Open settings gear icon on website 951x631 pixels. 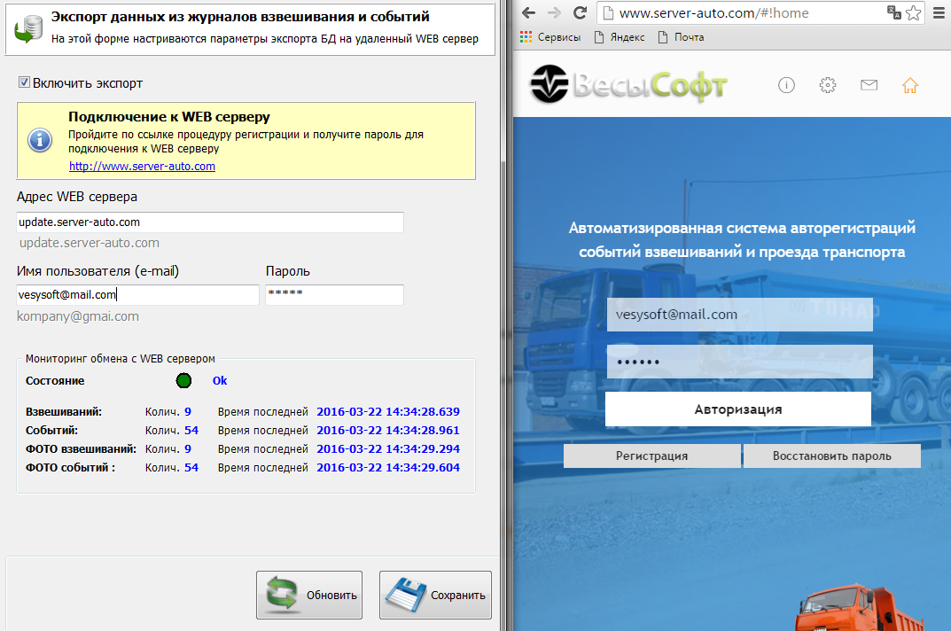coord(828,85)
